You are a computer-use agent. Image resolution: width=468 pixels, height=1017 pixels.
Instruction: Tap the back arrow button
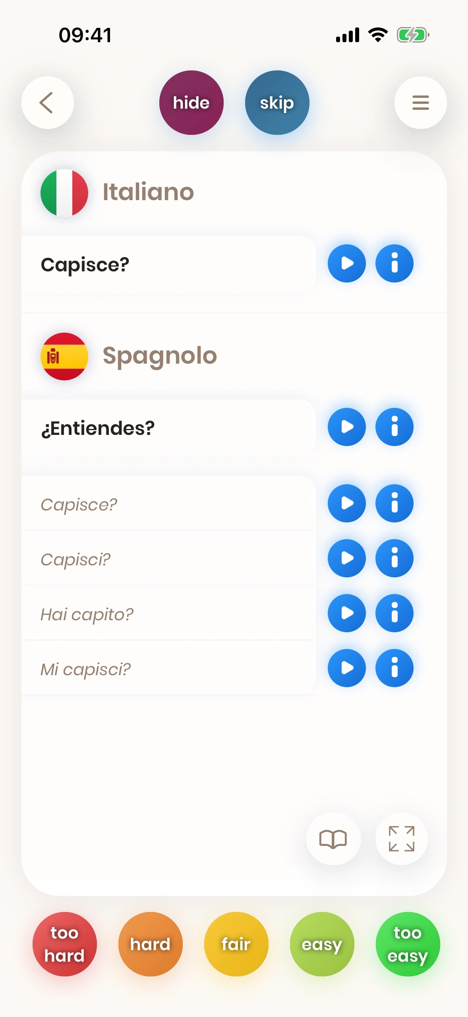[x=47, y=103]
